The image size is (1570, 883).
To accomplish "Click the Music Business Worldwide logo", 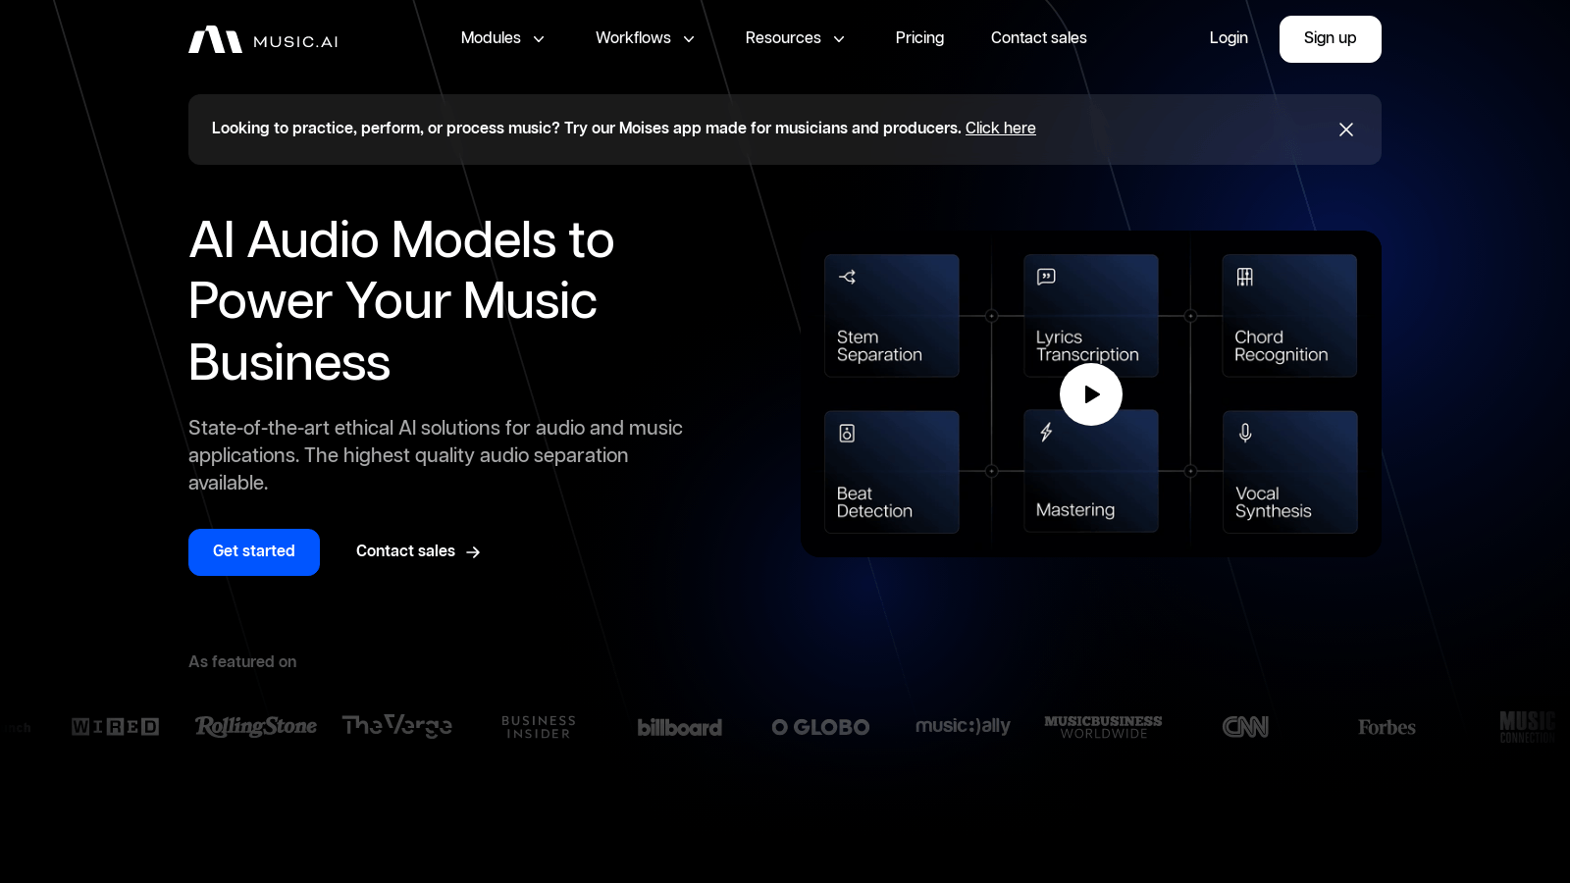I will click(x=1103, y=727).
